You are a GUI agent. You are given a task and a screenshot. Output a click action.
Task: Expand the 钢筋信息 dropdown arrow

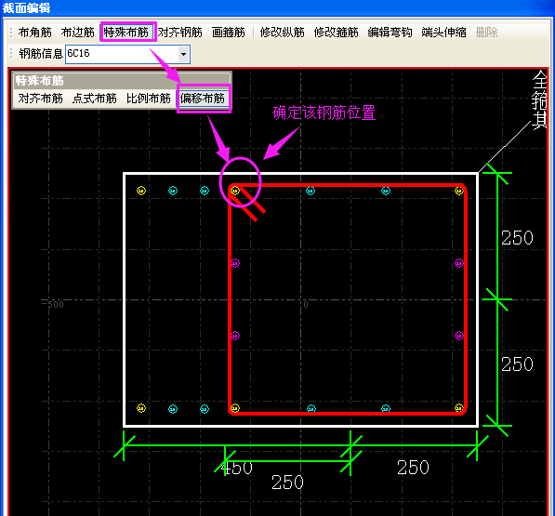click(183, 54)
